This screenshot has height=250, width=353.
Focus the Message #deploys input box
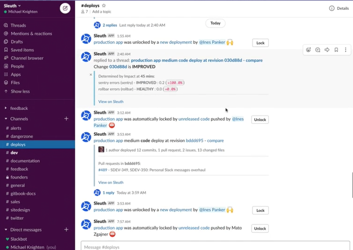coord(215,246)
